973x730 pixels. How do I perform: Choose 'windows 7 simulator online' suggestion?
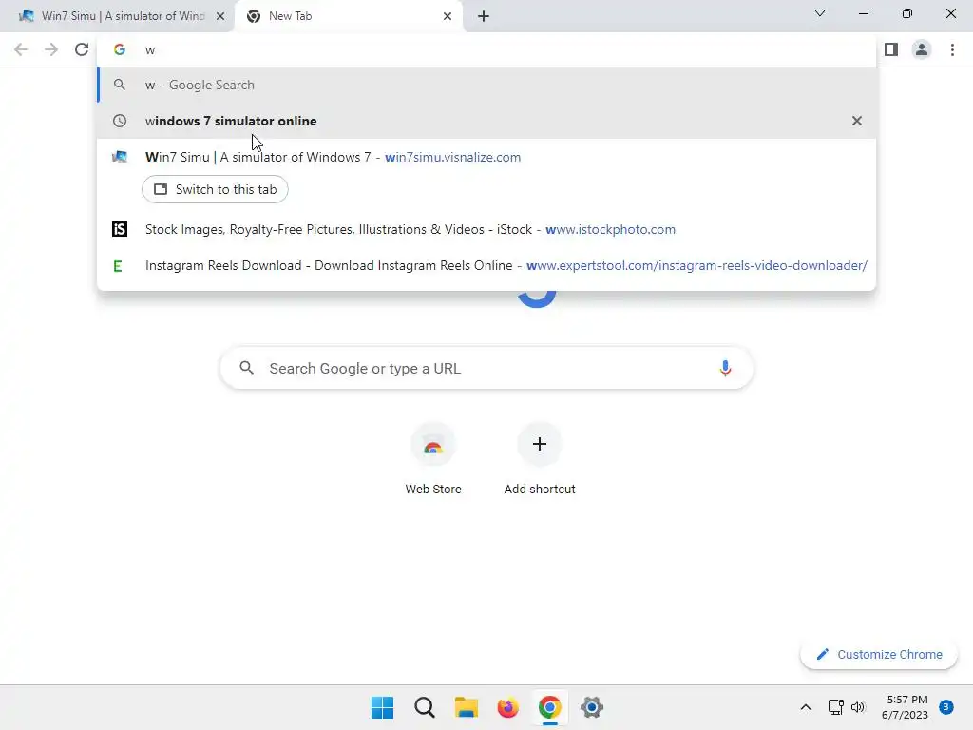point(486,121)
